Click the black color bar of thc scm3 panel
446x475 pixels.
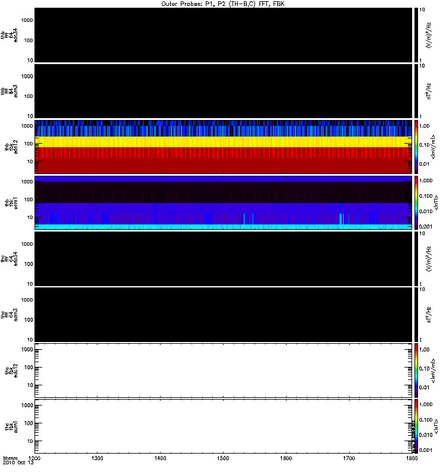416,315
